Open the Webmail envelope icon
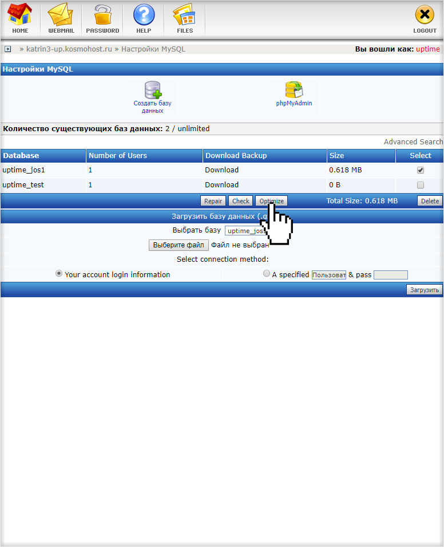444x547 pixels. tap(61, 15)
